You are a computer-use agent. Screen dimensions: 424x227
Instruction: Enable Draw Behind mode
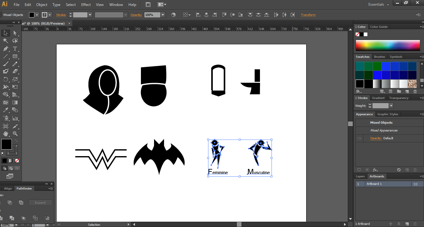(x=11, y=168)
